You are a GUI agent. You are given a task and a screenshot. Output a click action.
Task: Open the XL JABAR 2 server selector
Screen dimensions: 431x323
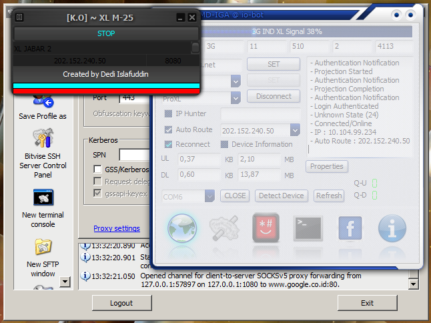click(195, 48)
